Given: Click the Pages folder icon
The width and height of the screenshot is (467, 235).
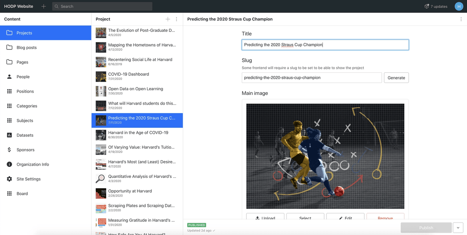Looking at the screenshot, I should [9, 62].
